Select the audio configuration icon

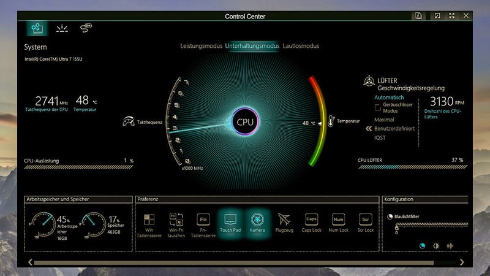(450, 246)
